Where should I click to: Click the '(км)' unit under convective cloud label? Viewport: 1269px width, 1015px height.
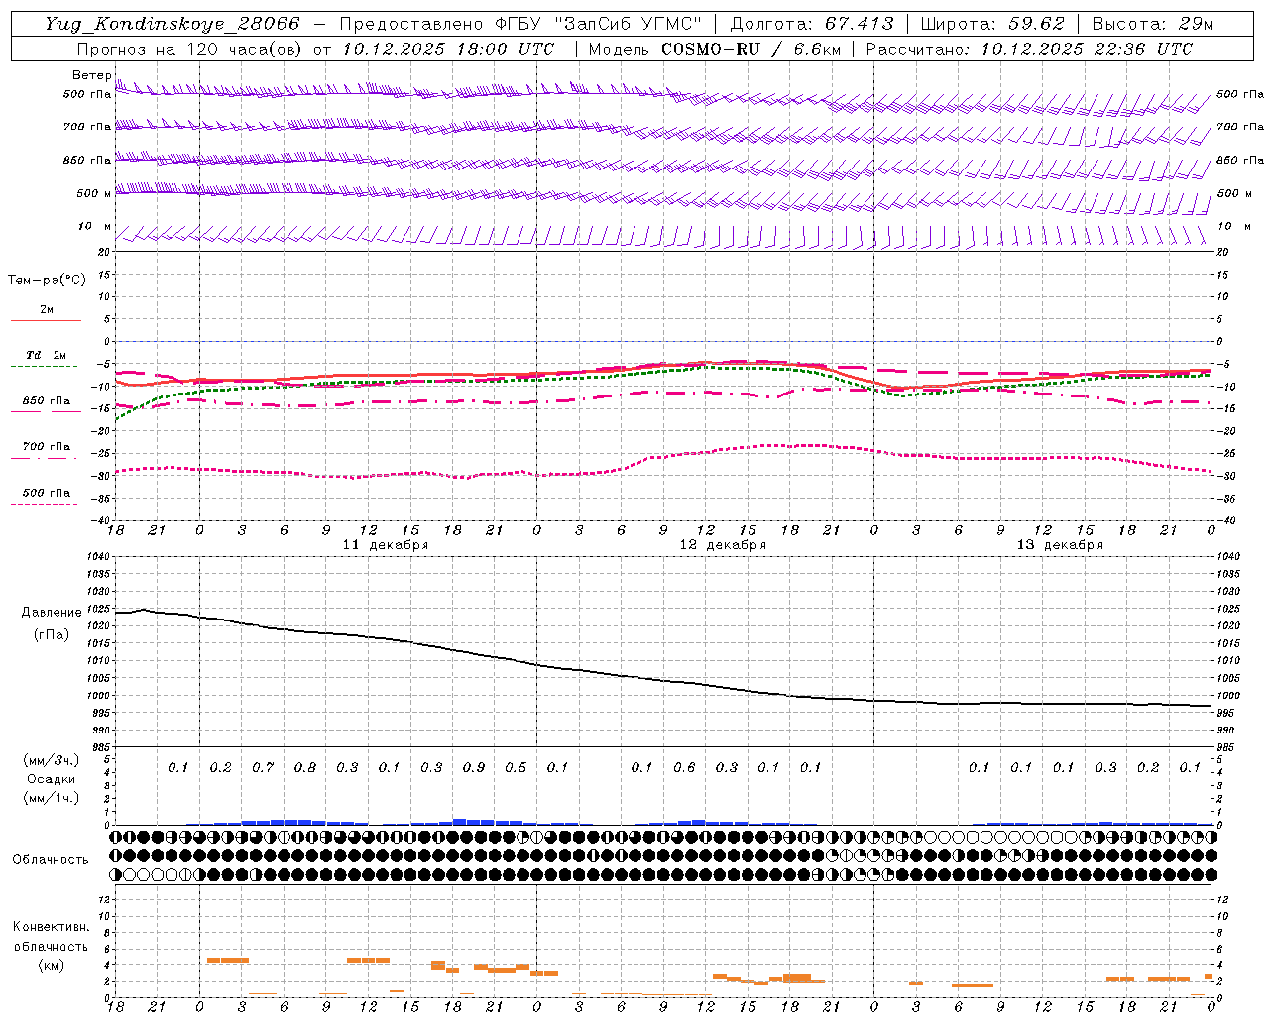click(x=51, y=965)
